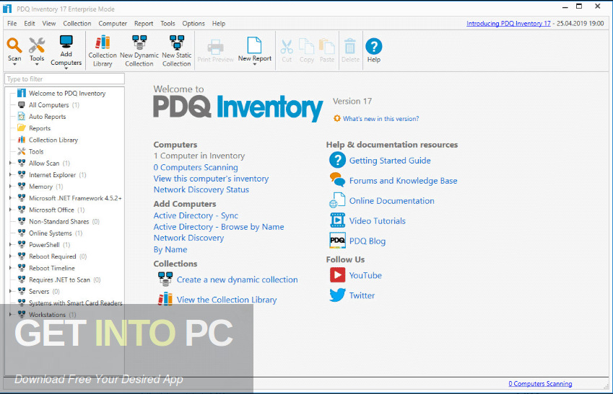The width and height of the screenshot is (613, 394).
Task: Click 0 Computers Scanning in the status bar
Action: coord(540,383)
